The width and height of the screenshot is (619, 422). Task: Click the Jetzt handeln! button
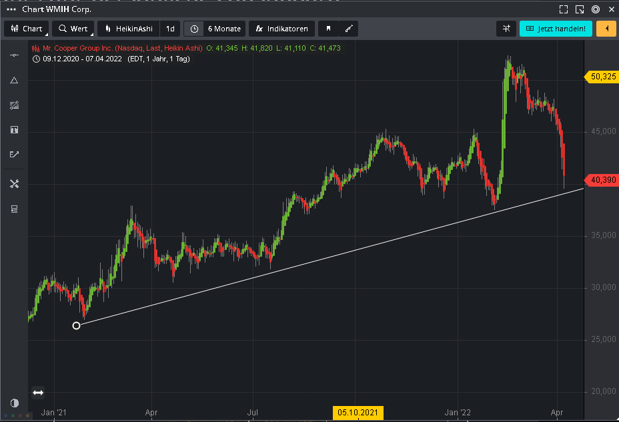556,29
